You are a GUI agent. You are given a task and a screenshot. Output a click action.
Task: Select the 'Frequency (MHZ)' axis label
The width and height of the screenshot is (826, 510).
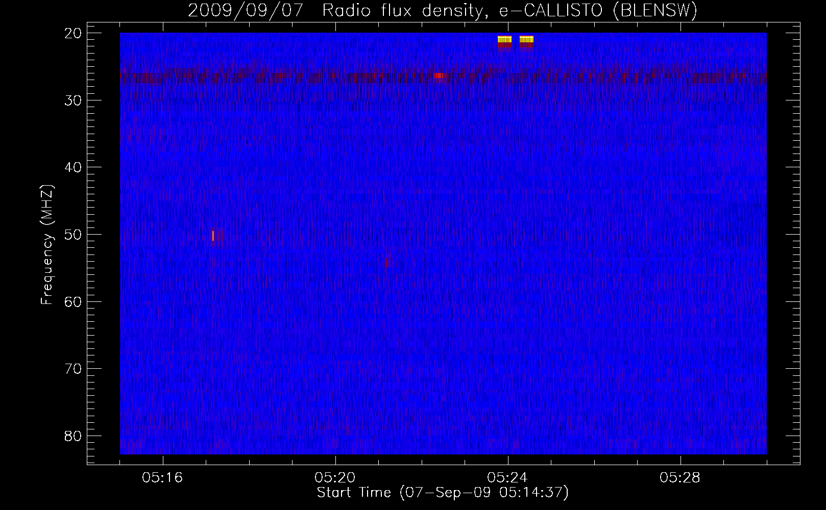[x=47, y=245]
